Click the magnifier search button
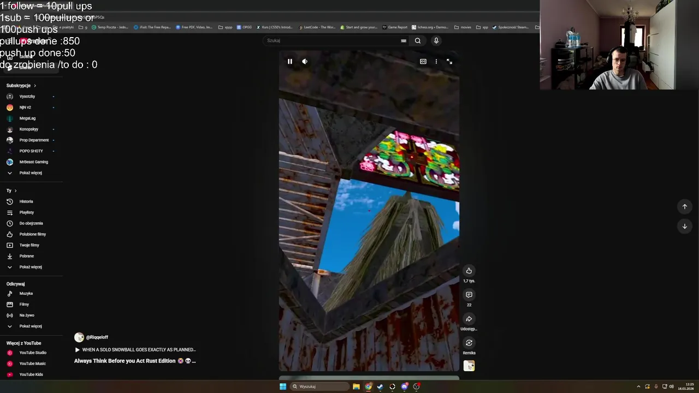Image resolution: width=699 pixels, height=393 pixels. 418,40
